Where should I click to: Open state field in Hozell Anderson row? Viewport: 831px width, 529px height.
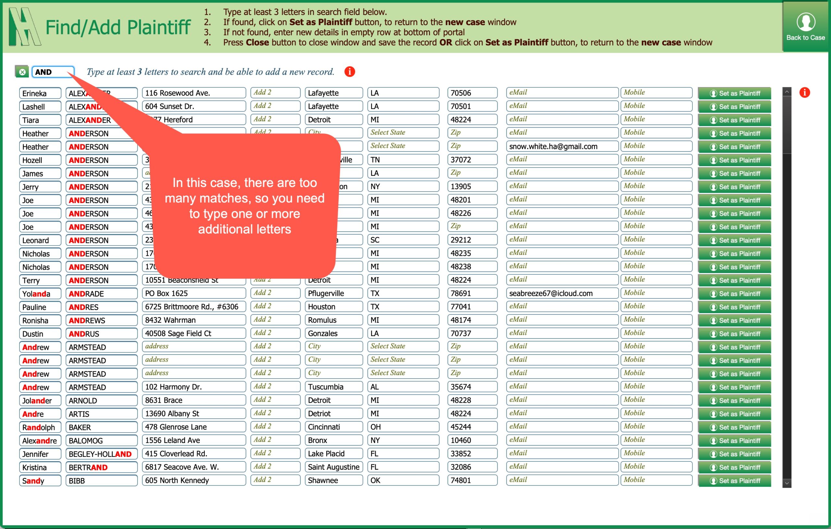tap(403, 159)
